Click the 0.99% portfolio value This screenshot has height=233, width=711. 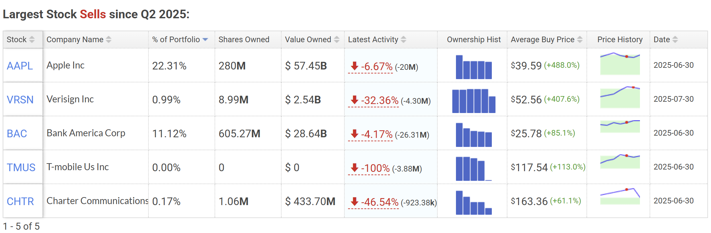coord(166,100)
